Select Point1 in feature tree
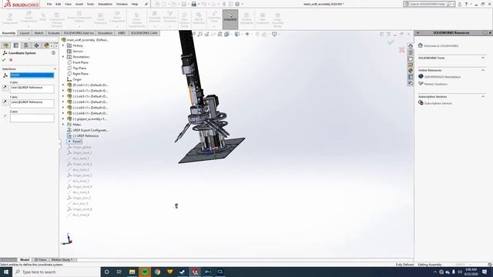 [x=77, y=142]
